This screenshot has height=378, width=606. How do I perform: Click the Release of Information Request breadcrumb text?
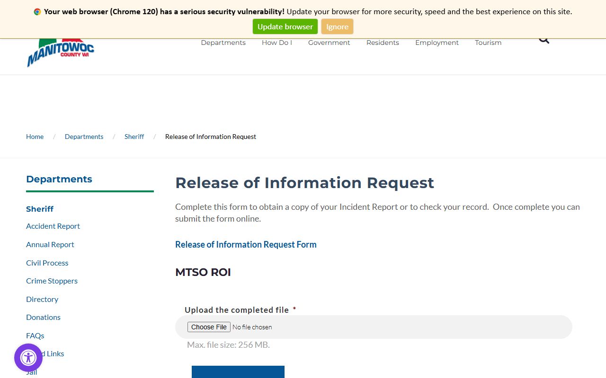211,137
